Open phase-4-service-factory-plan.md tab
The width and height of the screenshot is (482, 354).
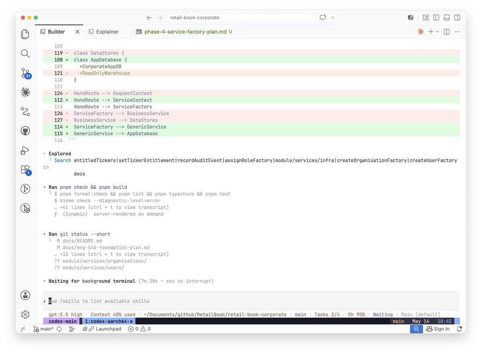(188, 32)
